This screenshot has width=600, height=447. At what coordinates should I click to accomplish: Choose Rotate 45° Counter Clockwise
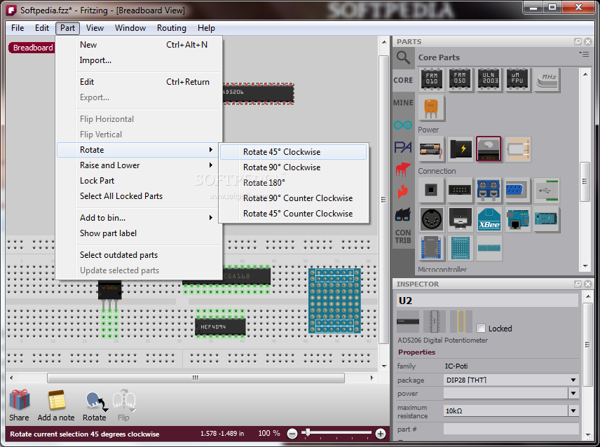(x=294, y=214)
